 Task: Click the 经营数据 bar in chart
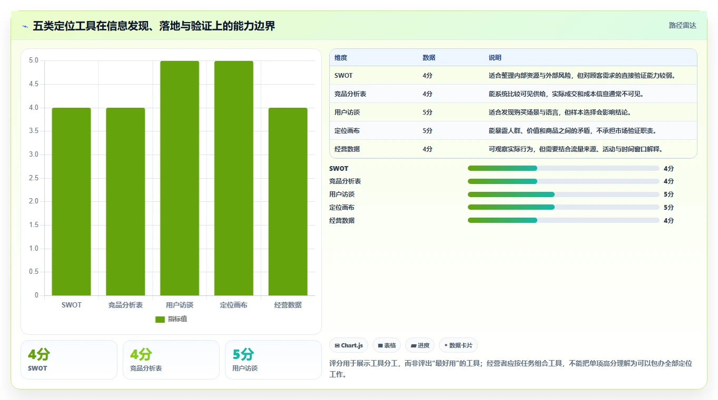coord(288,202)
